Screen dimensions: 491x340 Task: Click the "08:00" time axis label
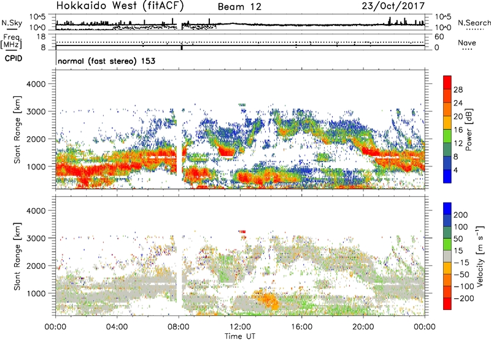179,327
